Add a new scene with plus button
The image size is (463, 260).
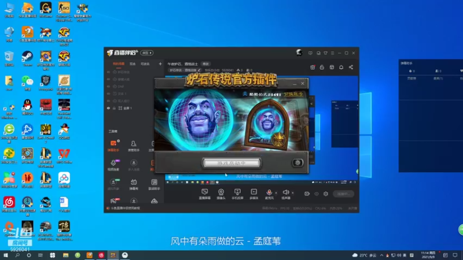coord(160,64)
